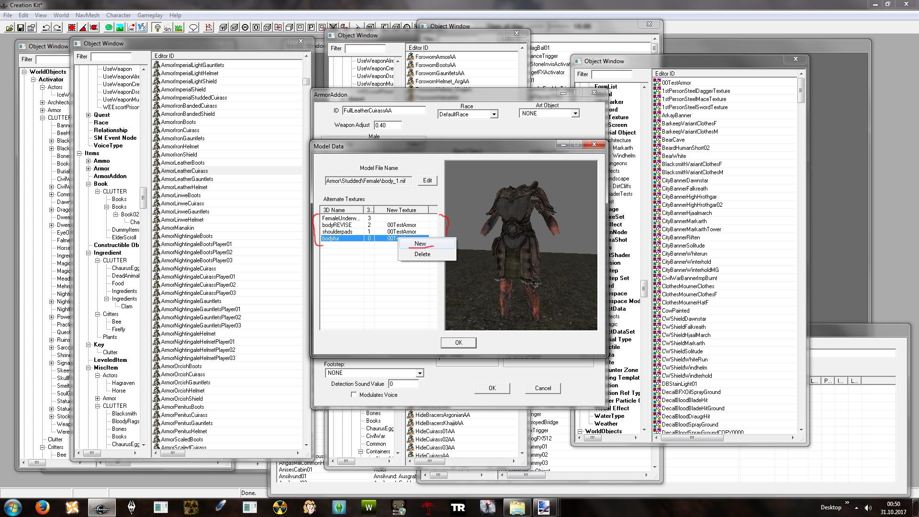This screenshot has height=517, width=919.
Task: Open the Race DefaultRace dropdown
Action: (x=493, y=114)
